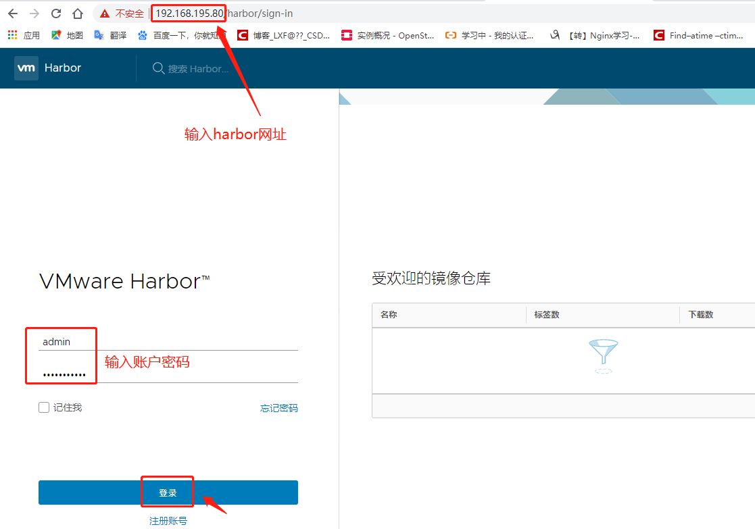Screen dimensions: 755x529
Task: Enable the 记住我 remember-me checkbox
Action: [44, 407]
